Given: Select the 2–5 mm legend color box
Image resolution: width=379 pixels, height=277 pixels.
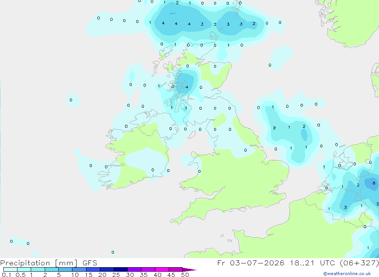Looking at the screenshot, I should 52,269.
